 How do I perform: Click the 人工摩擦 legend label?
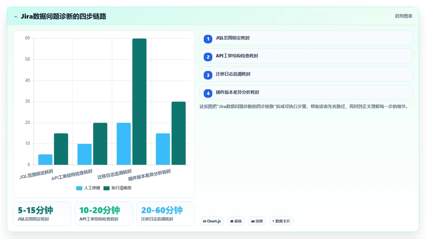click(92, 188)
